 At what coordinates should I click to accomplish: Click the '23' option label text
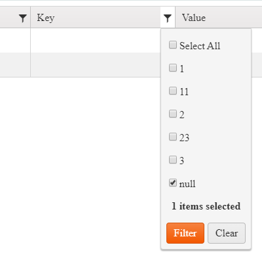[x=184, y=138]
